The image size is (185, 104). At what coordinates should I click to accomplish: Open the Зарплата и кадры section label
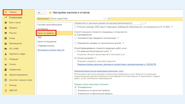(x=17, y=54)
